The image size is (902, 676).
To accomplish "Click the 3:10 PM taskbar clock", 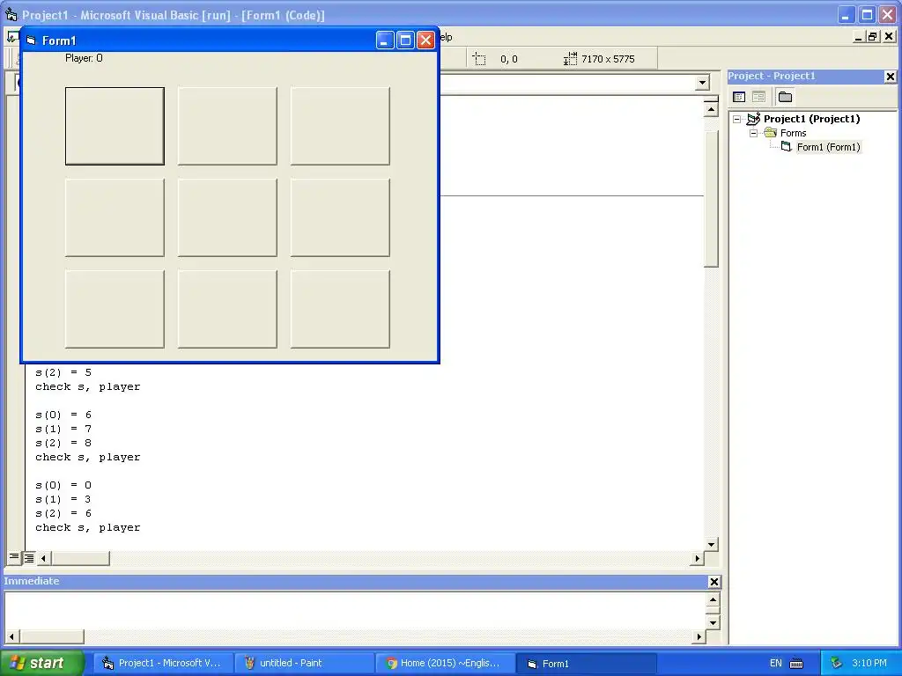I will (869, 664).
